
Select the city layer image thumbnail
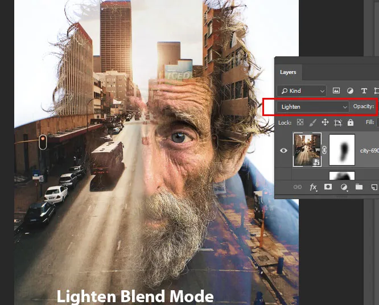tap(307, 150)
